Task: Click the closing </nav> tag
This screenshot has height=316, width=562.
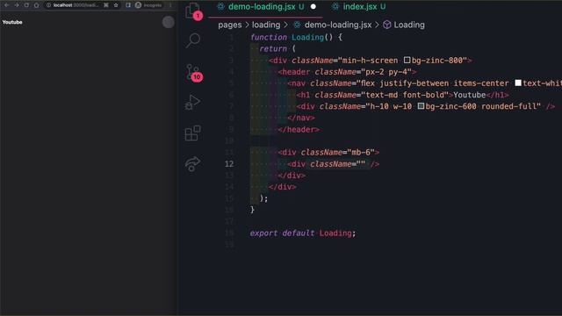Action: point(300,118)
